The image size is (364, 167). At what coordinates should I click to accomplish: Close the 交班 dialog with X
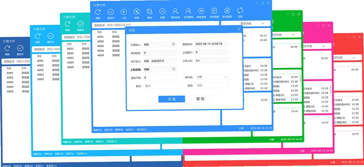pyautogui.click(x=239, y=29)
